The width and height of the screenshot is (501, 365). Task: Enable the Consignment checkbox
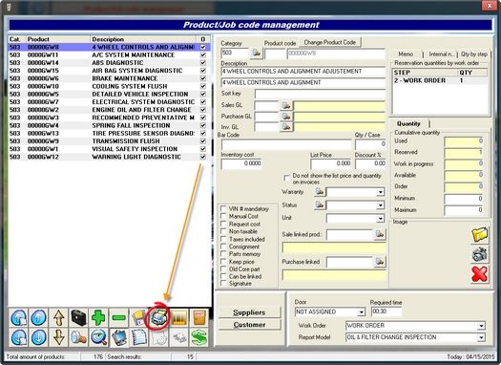pos(223,247)
